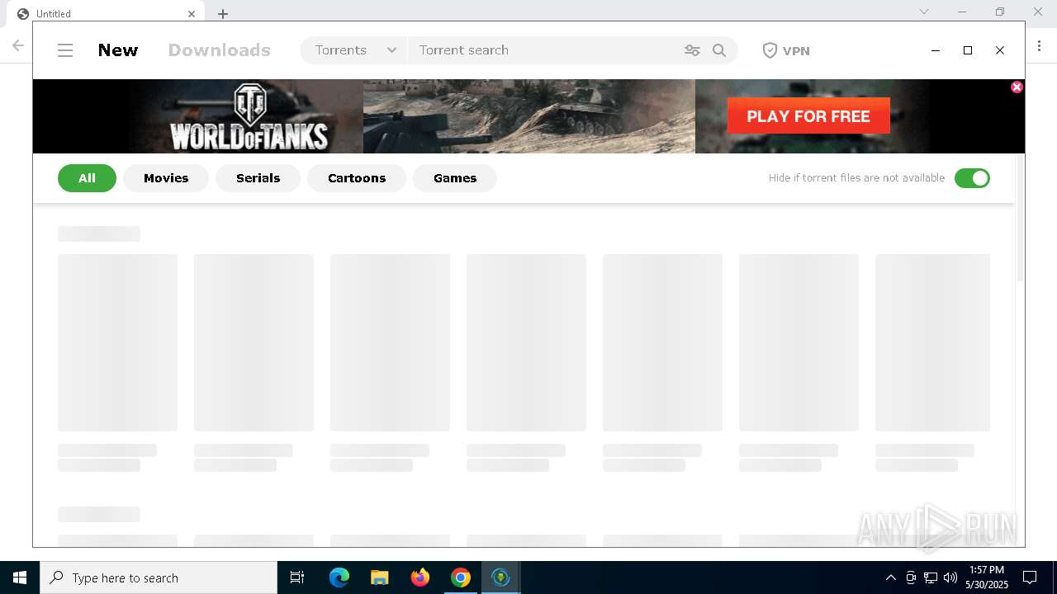Open Google Chrome from taskbar
This screenshot has height=594, width=1057.
pos(461,577)
